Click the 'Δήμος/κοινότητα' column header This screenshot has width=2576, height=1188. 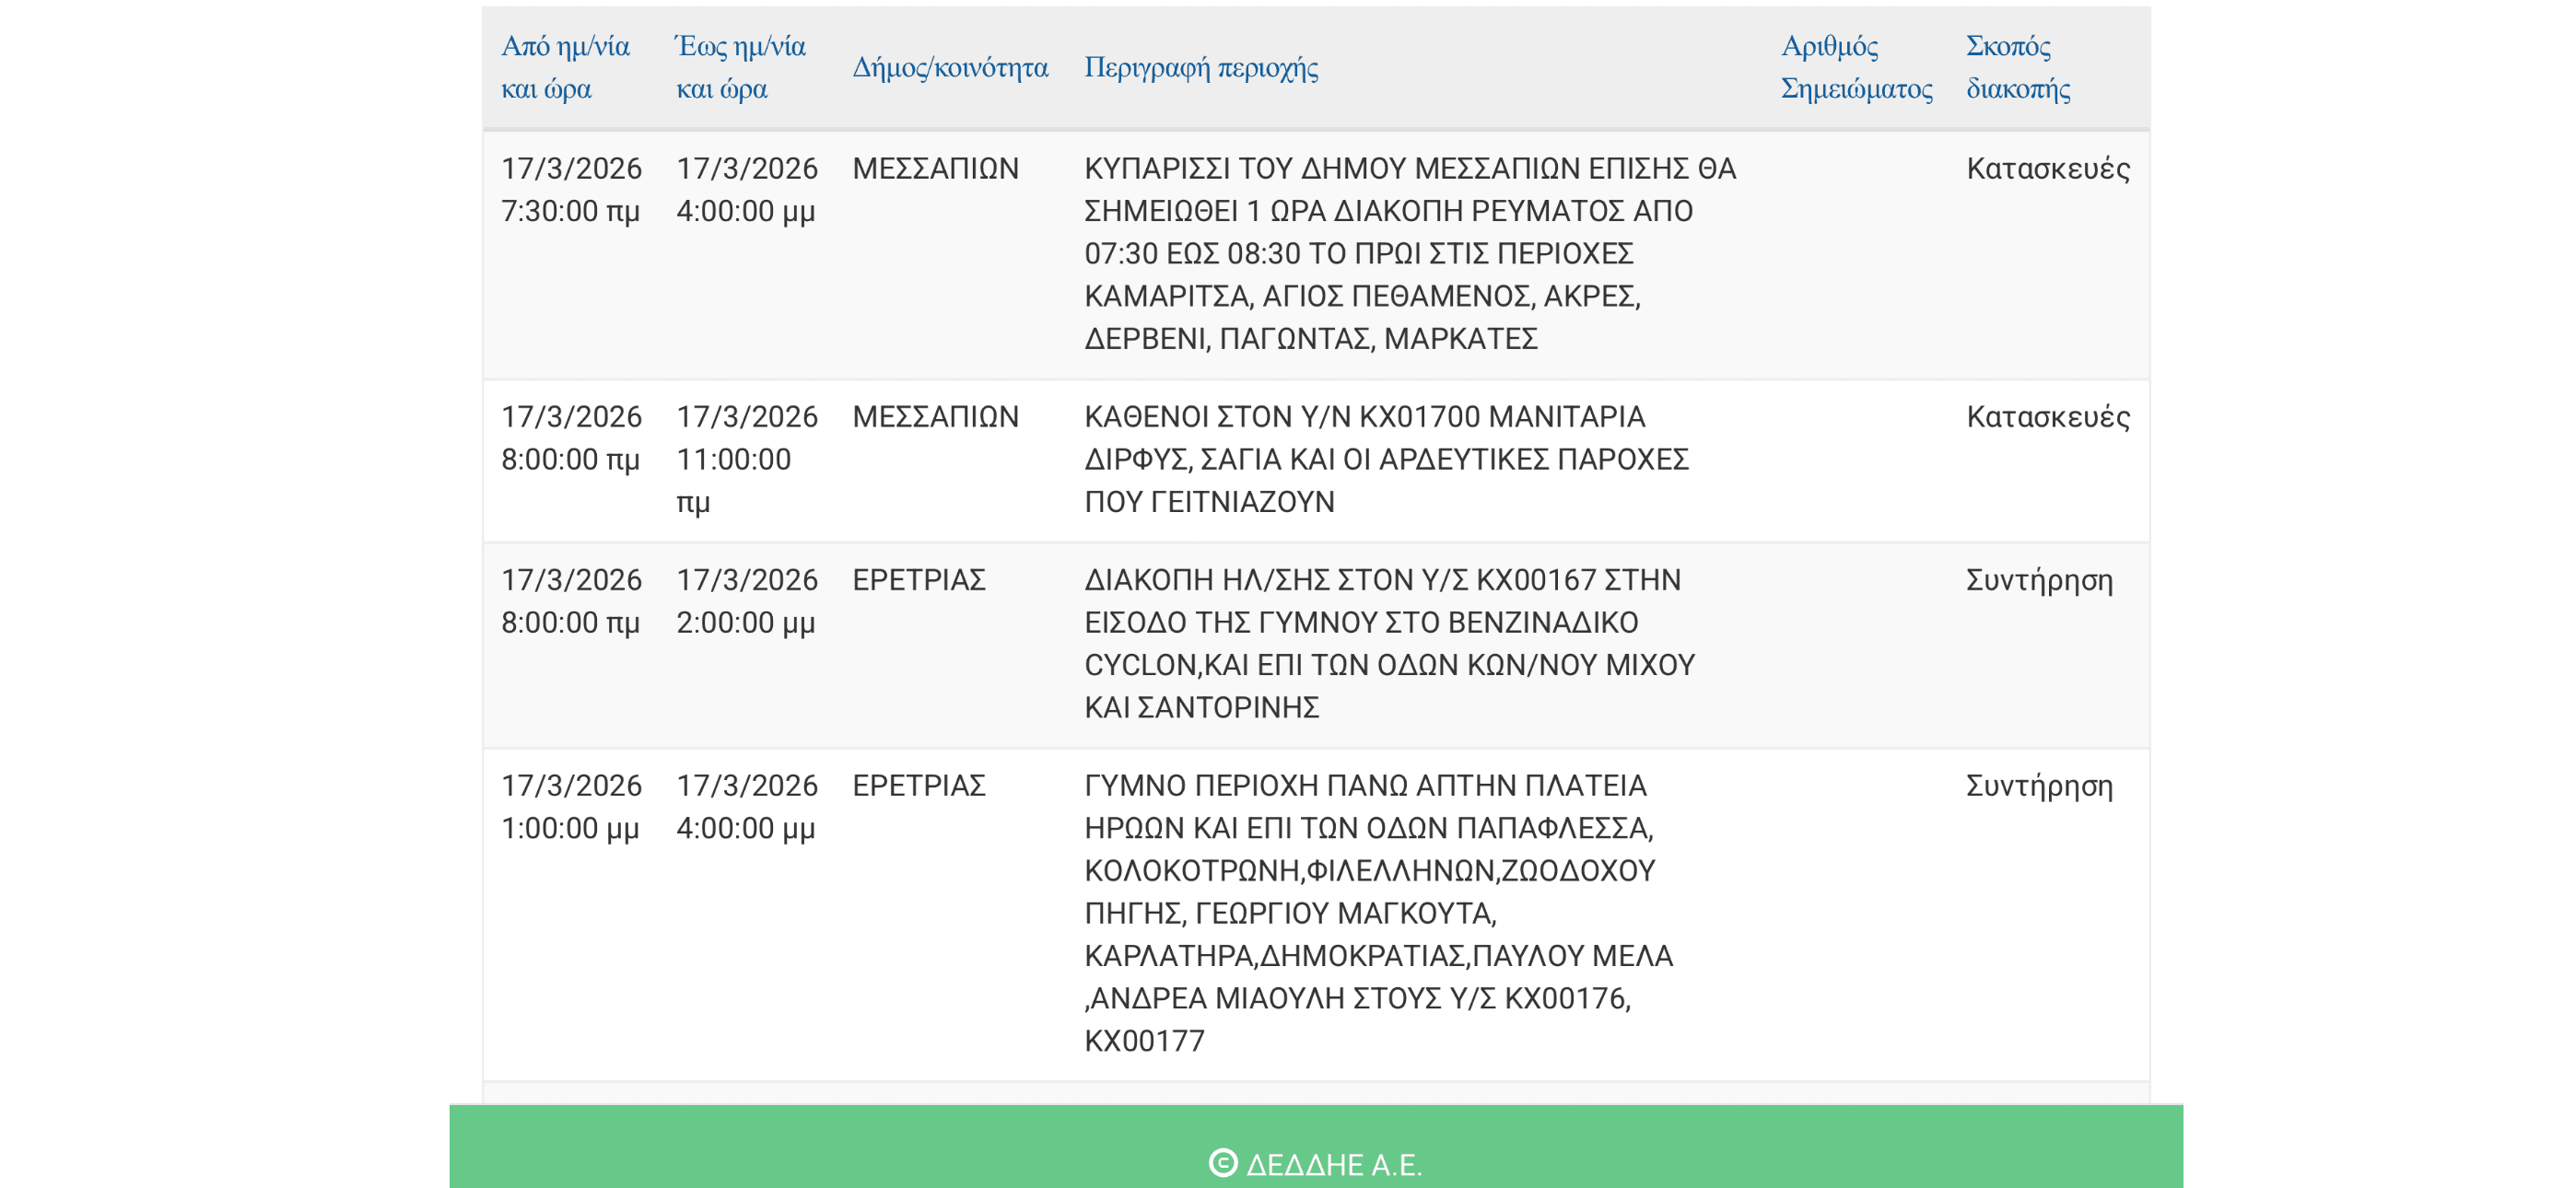[x=949, y=68]
